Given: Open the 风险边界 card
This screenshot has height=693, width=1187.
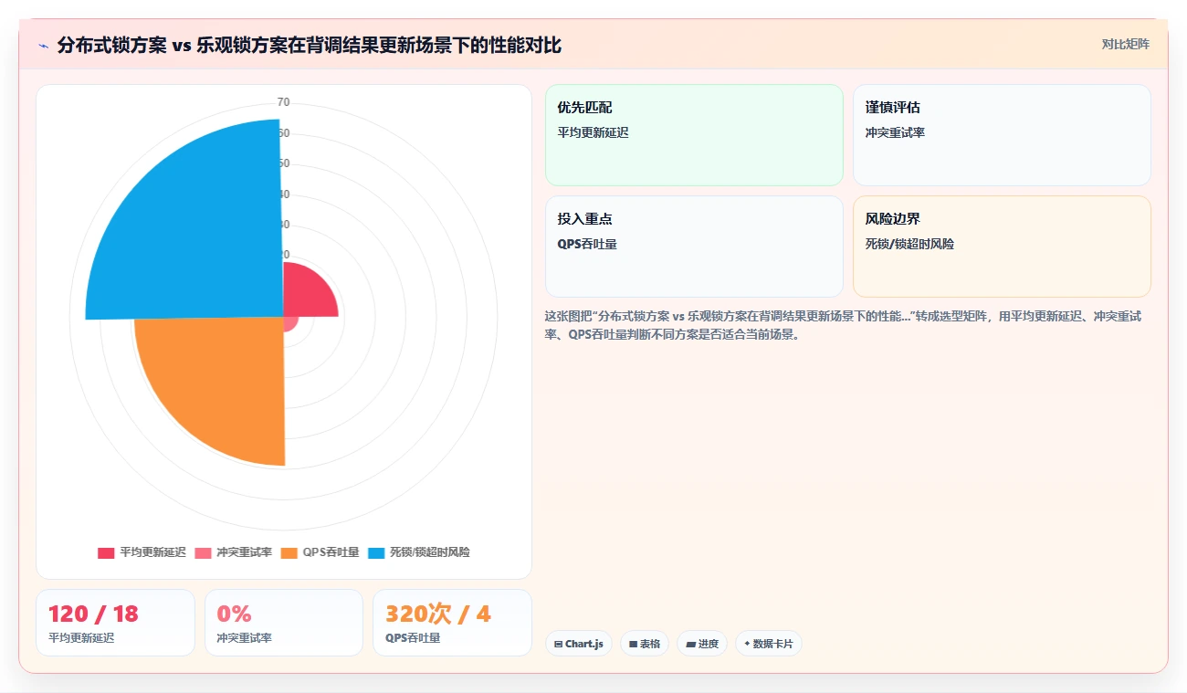Looking at the screenshot, I should click(x=1002, y=247).
